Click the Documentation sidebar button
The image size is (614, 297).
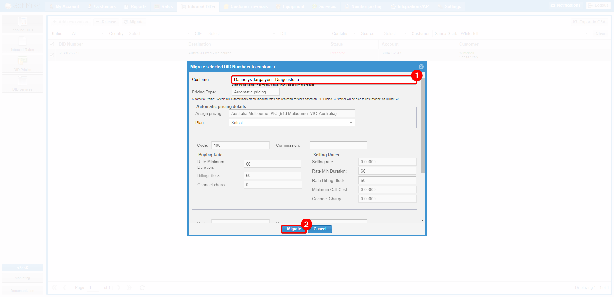[22, 291]
